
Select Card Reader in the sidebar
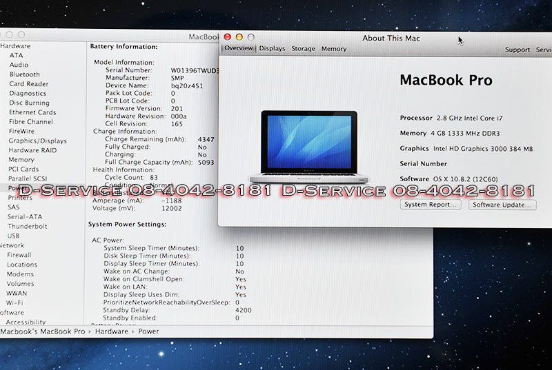click(29, 84)
